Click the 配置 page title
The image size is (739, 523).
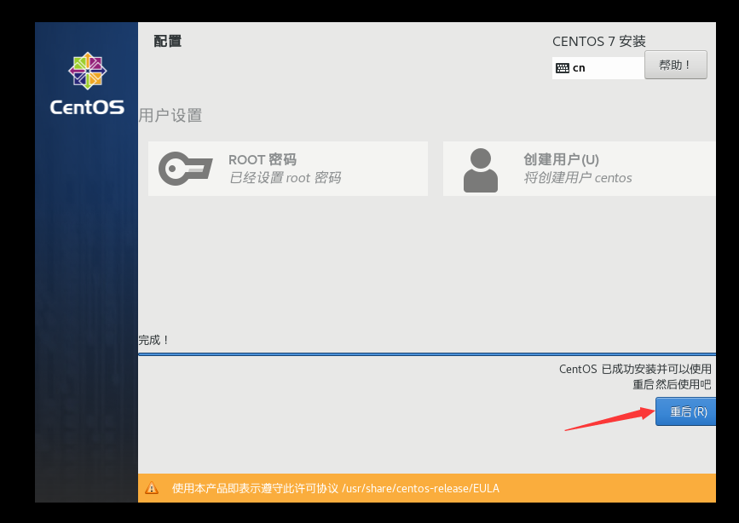coord(167,41)
